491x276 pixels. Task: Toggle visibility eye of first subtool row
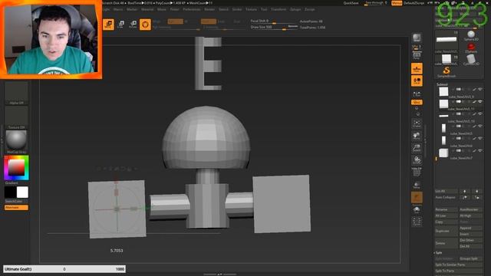479,90
